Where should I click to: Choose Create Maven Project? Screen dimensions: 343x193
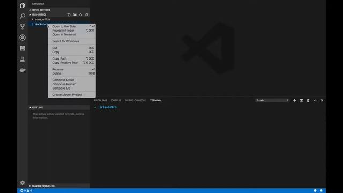(x=71, y=95)
